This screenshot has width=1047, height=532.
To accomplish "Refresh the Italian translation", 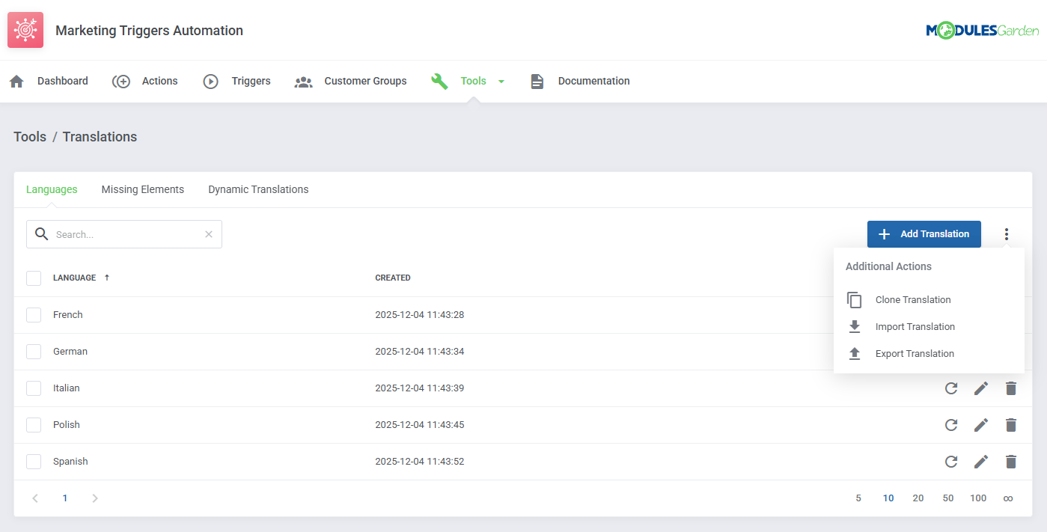I will (951, 388).
